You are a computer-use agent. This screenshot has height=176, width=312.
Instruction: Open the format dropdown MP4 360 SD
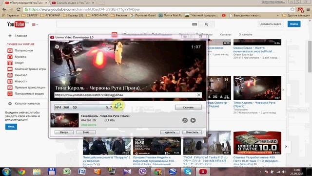point(89,108)
